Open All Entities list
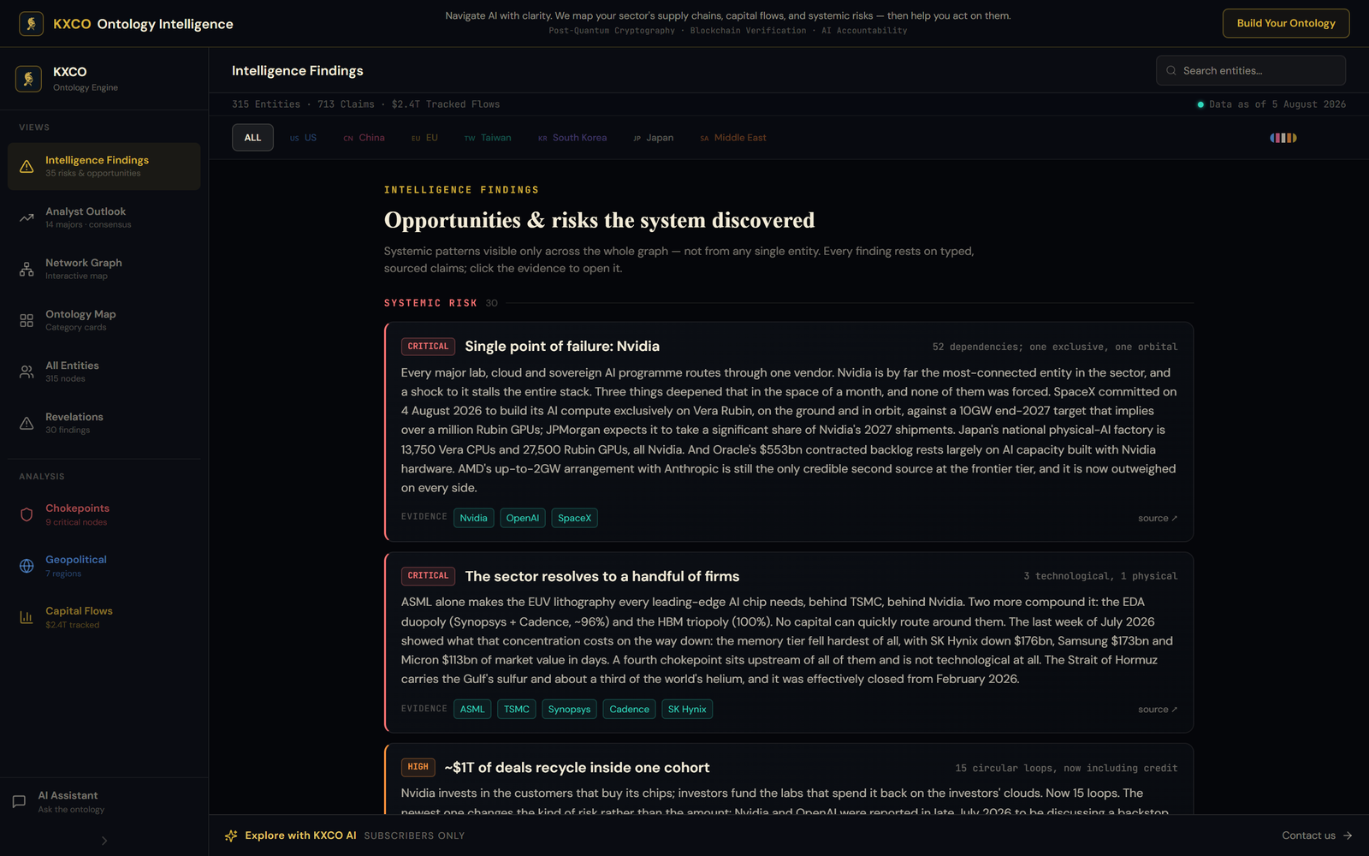Viewport: 1369px width, 856px height. (104, 372)
